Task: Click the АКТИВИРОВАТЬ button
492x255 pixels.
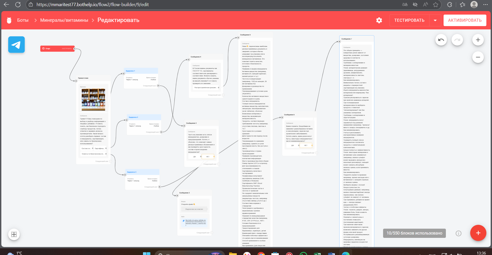Action: tap(465, 20)
